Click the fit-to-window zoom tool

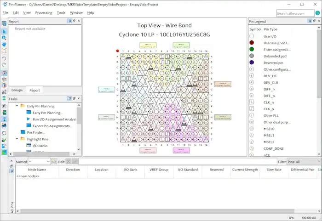coord(4,51)
